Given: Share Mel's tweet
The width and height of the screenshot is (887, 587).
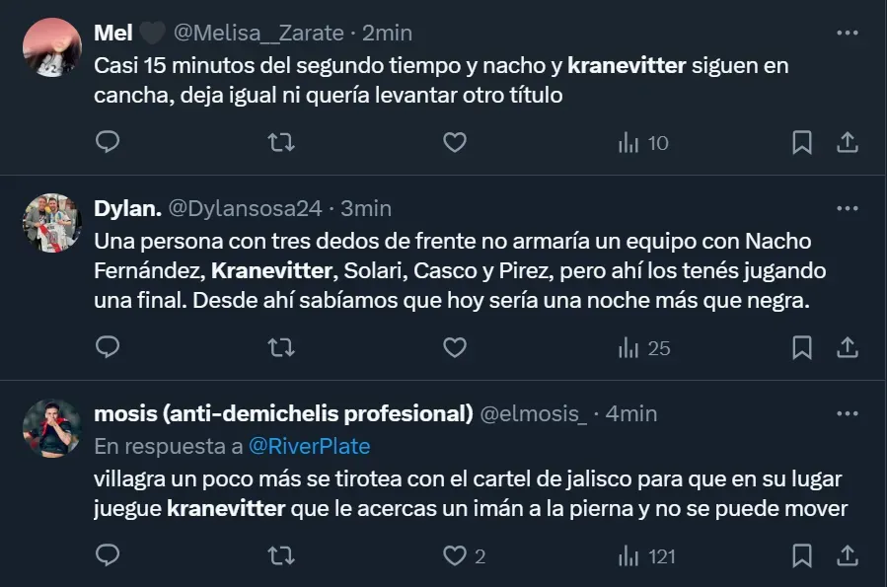Looking at the screenshot, I should click(x=847, y=143).
